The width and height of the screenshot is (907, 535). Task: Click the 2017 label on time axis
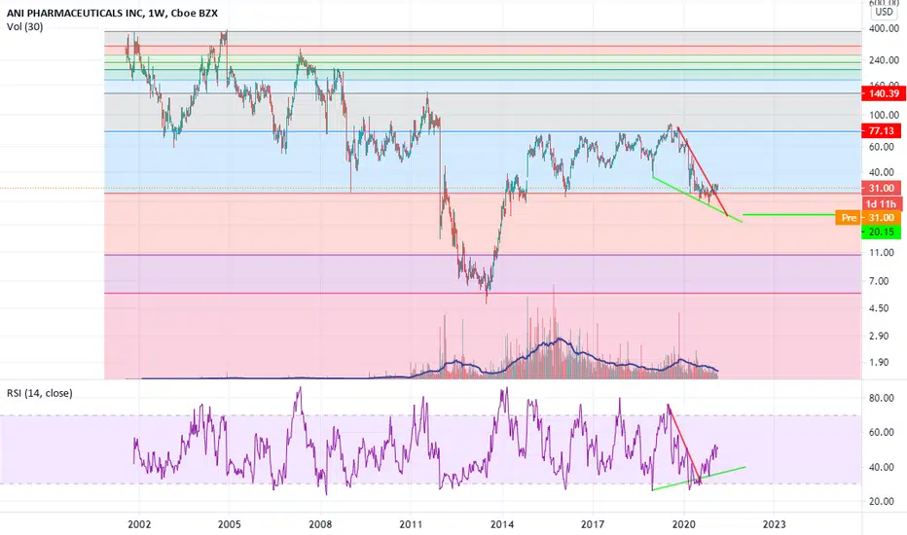click(x=593, y=524)
